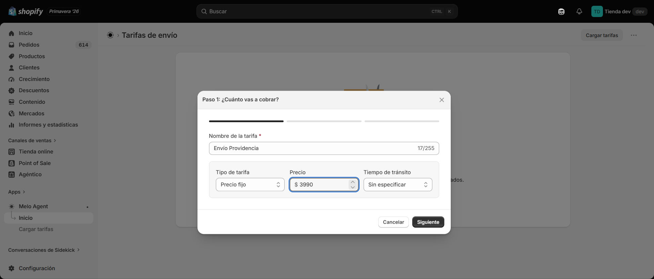Click the Melo Agent breadcrumb icon

tap(110, 35)
